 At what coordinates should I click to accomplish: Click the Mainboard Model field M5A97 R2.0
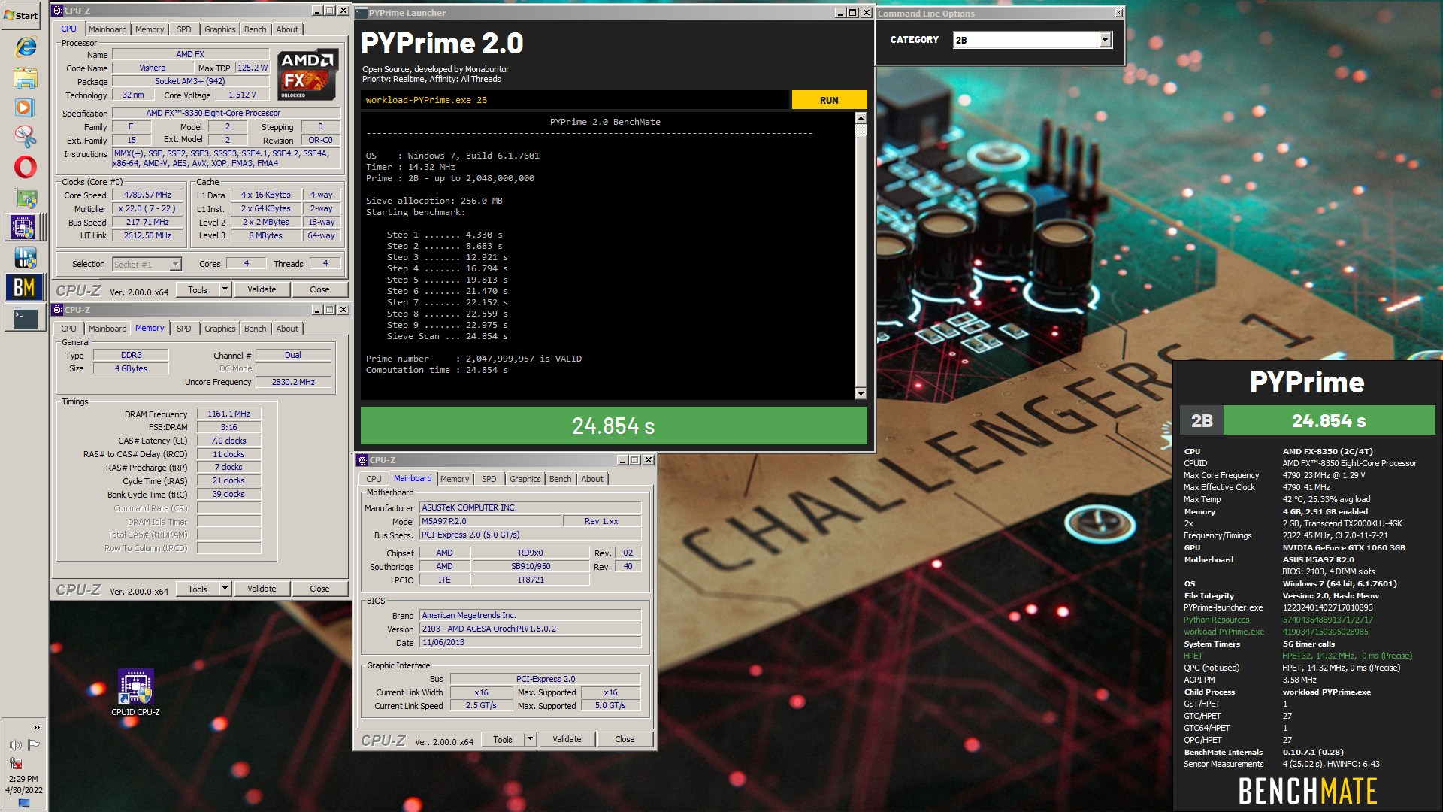(490, 521)
